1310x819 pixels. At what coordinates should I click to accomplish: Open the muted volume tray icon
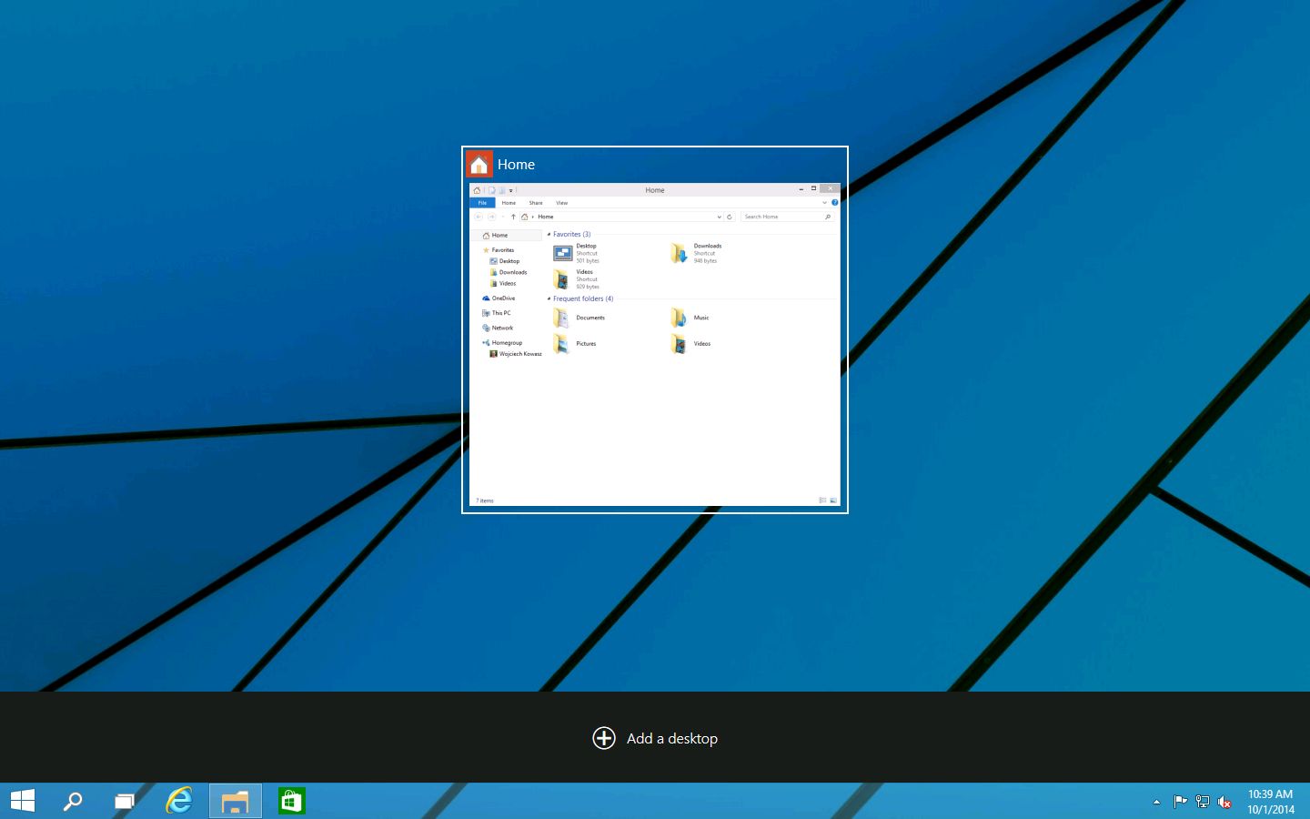pyautogui.click(x=1224, y=802)
